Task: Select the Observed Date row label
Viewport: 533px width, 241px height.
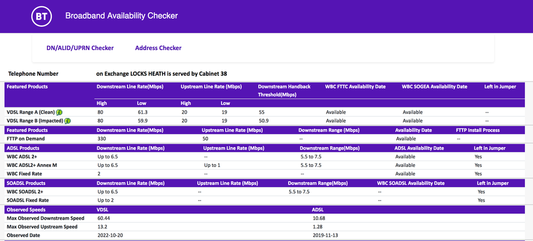Action: [23, 235]
